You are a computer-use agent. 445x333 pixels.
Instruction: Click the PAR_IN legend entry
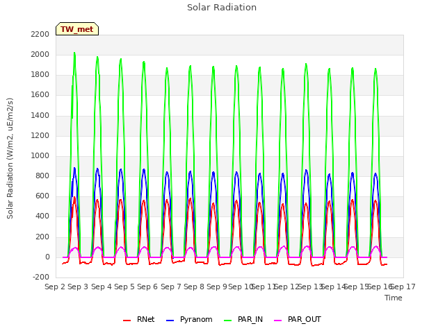[x=243, y=319]
